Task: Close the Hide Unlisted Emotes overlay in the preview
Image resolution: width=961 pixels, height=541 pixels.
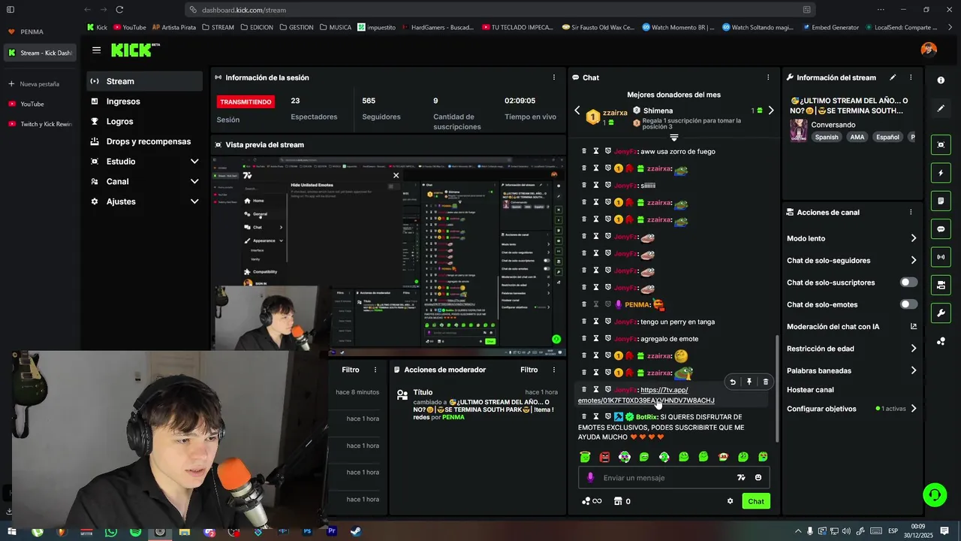Action: tap(396, 176)
